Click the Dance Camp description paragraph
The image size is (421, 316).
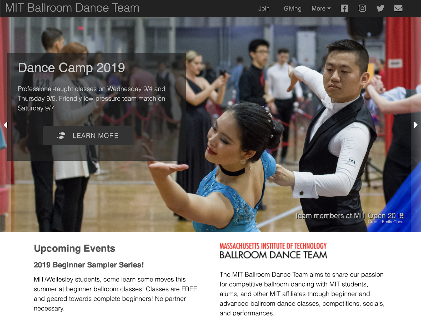pyautogui.click(x=92, y=98)
